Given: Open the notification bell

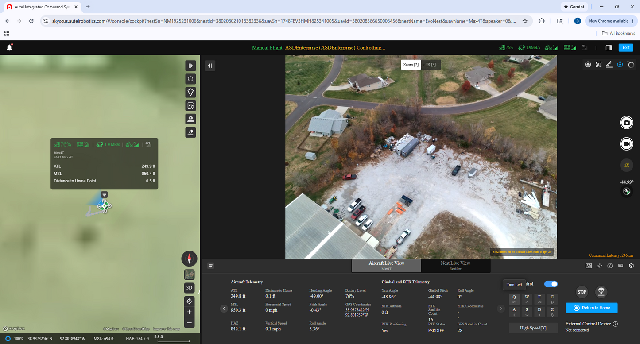Looking at the screenshot, I should point(9,48).
